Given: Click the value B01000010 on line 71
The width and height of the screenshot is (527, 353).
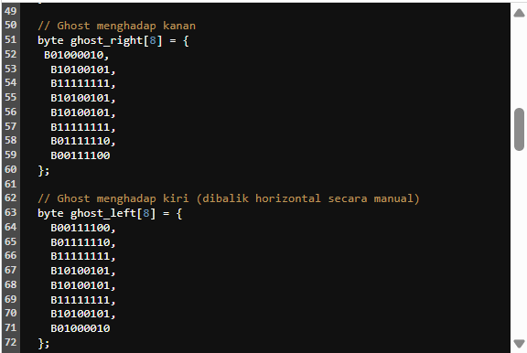Looking at the screenshot, I should point(81,328).
